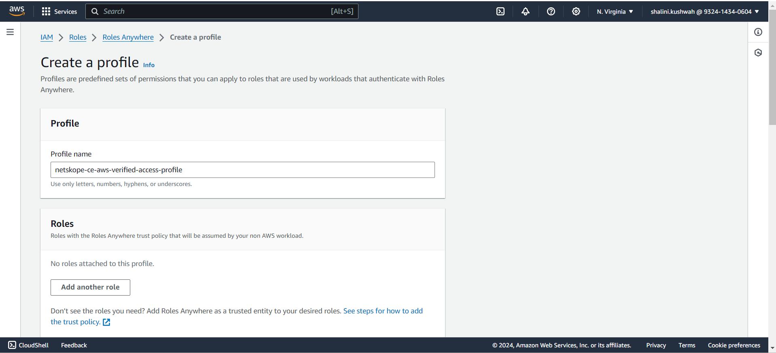Click the copyright notice text in footer
This screenshot has width=776, height=353.
[562, 345]
